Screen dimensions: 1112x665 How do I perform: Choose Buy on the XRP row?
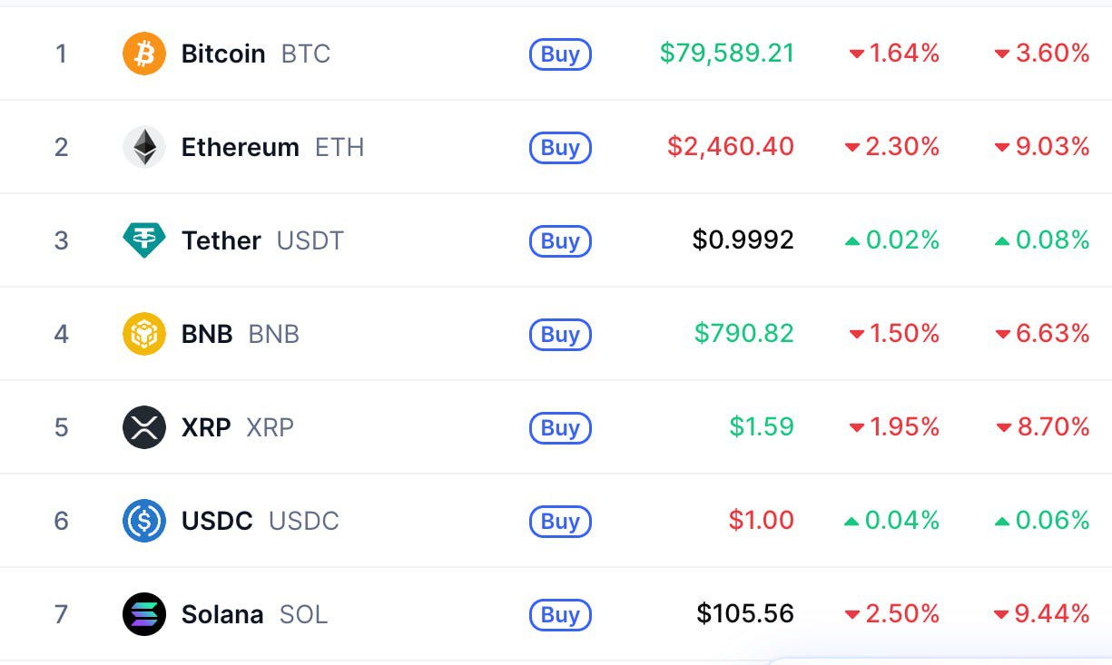(560, 428)
